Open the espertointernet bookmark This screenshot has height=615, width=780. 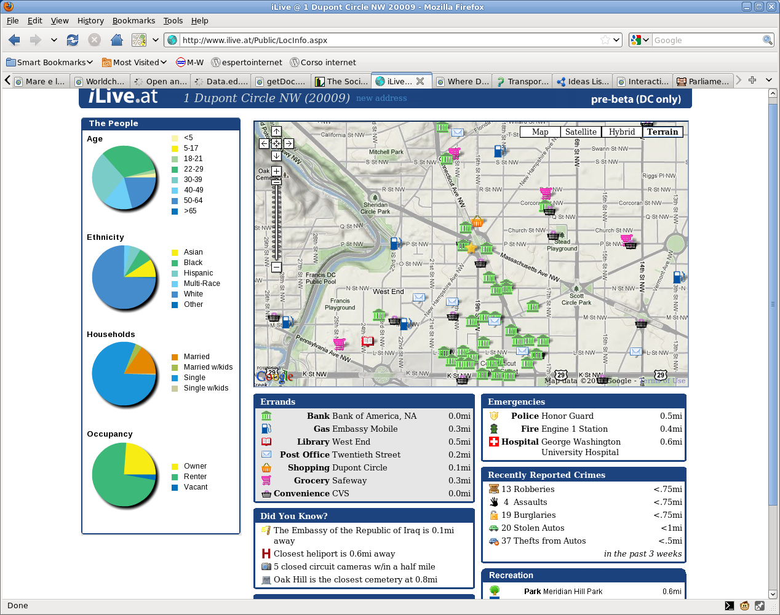(247, 62)
